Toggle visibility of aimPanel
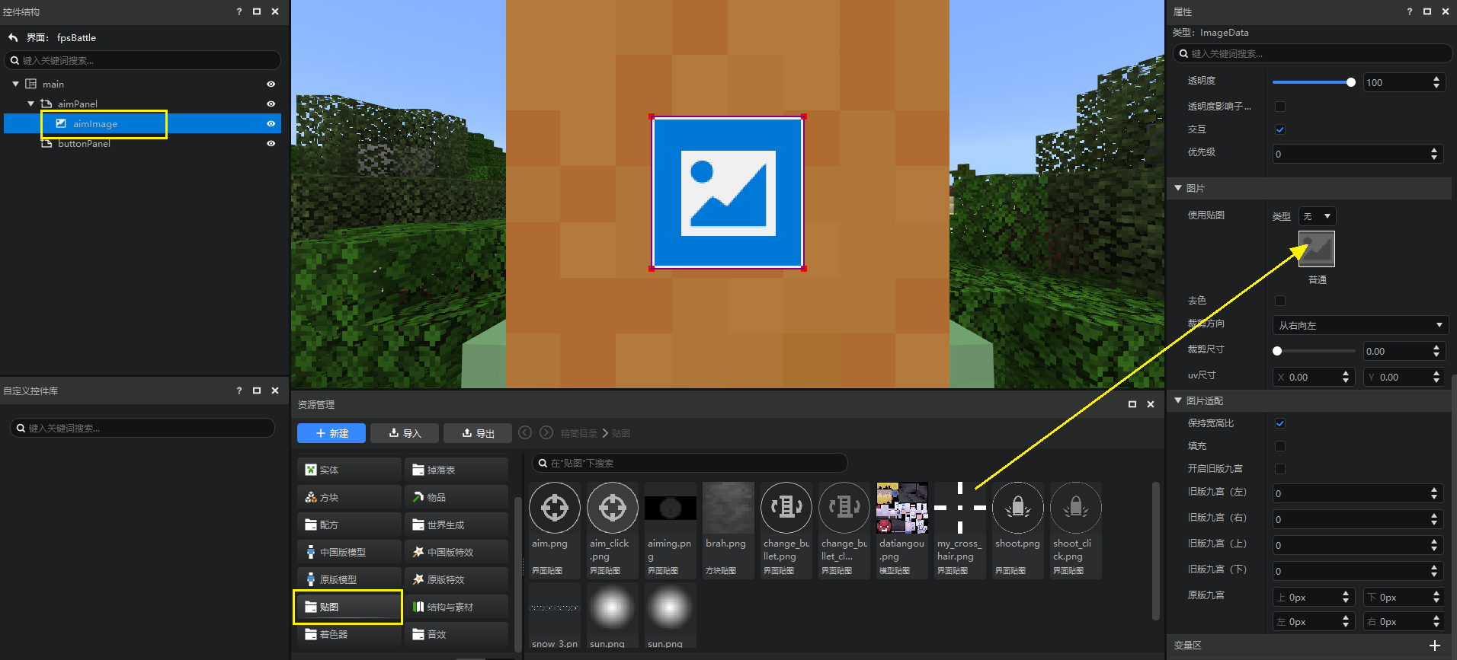Image resolution: width=1457 pixels, height=660 pixels. click(x=271, y=104)
